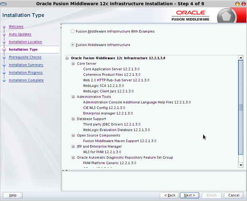Image resolution: width=247 pixels, height=201 pixels.
Task: Click the Installation Location step bullet icon
Action: pos(4,42)
